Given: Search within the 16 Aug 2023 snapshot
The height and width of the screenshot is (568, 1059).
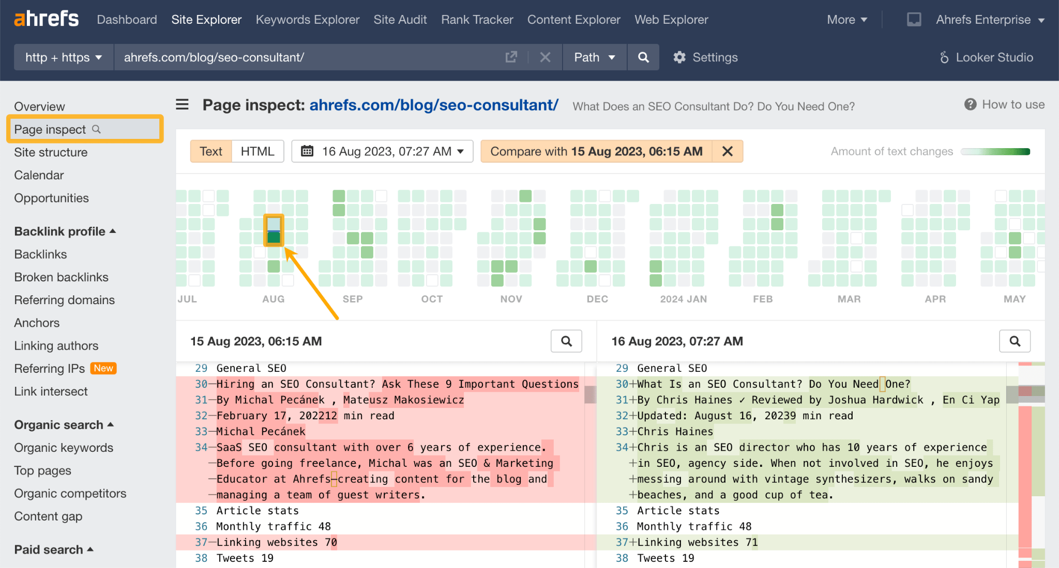Looking at the screenshot, I should (x=1015, y=341).
